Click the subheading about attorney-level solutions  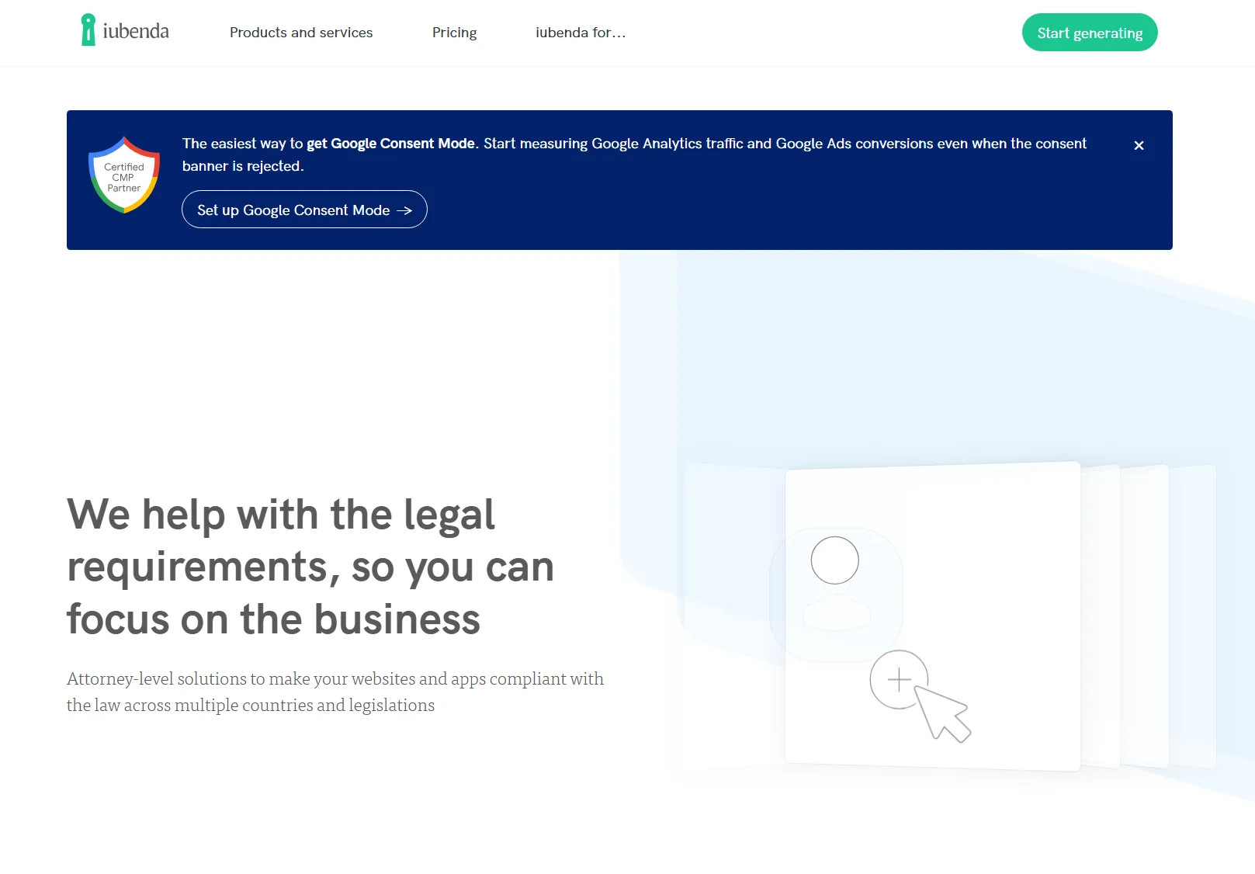(335, 691)
